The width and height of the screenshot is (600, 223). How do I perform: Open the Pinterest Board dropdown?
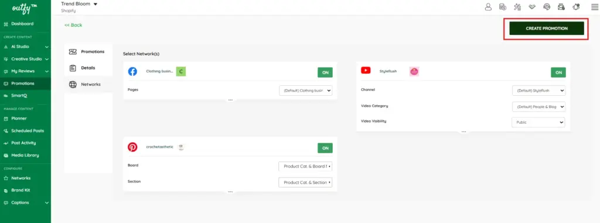coord(305,166)
